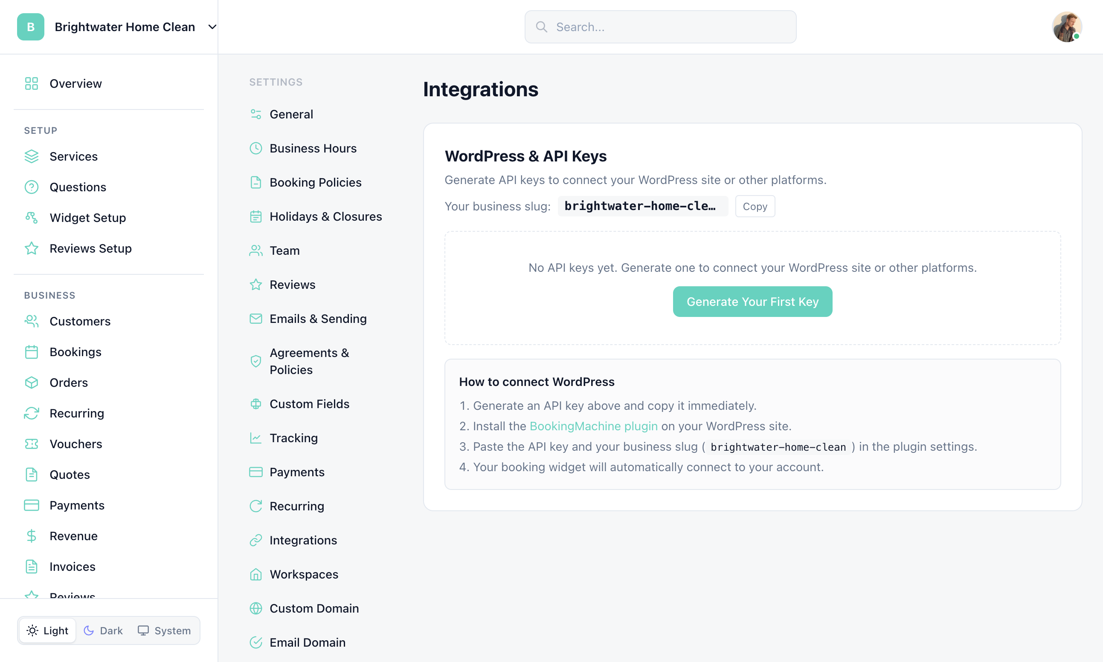Click the sidebar Payments card icon
The height and width of the screenshot is (662, 1103).
pos(31,505)
